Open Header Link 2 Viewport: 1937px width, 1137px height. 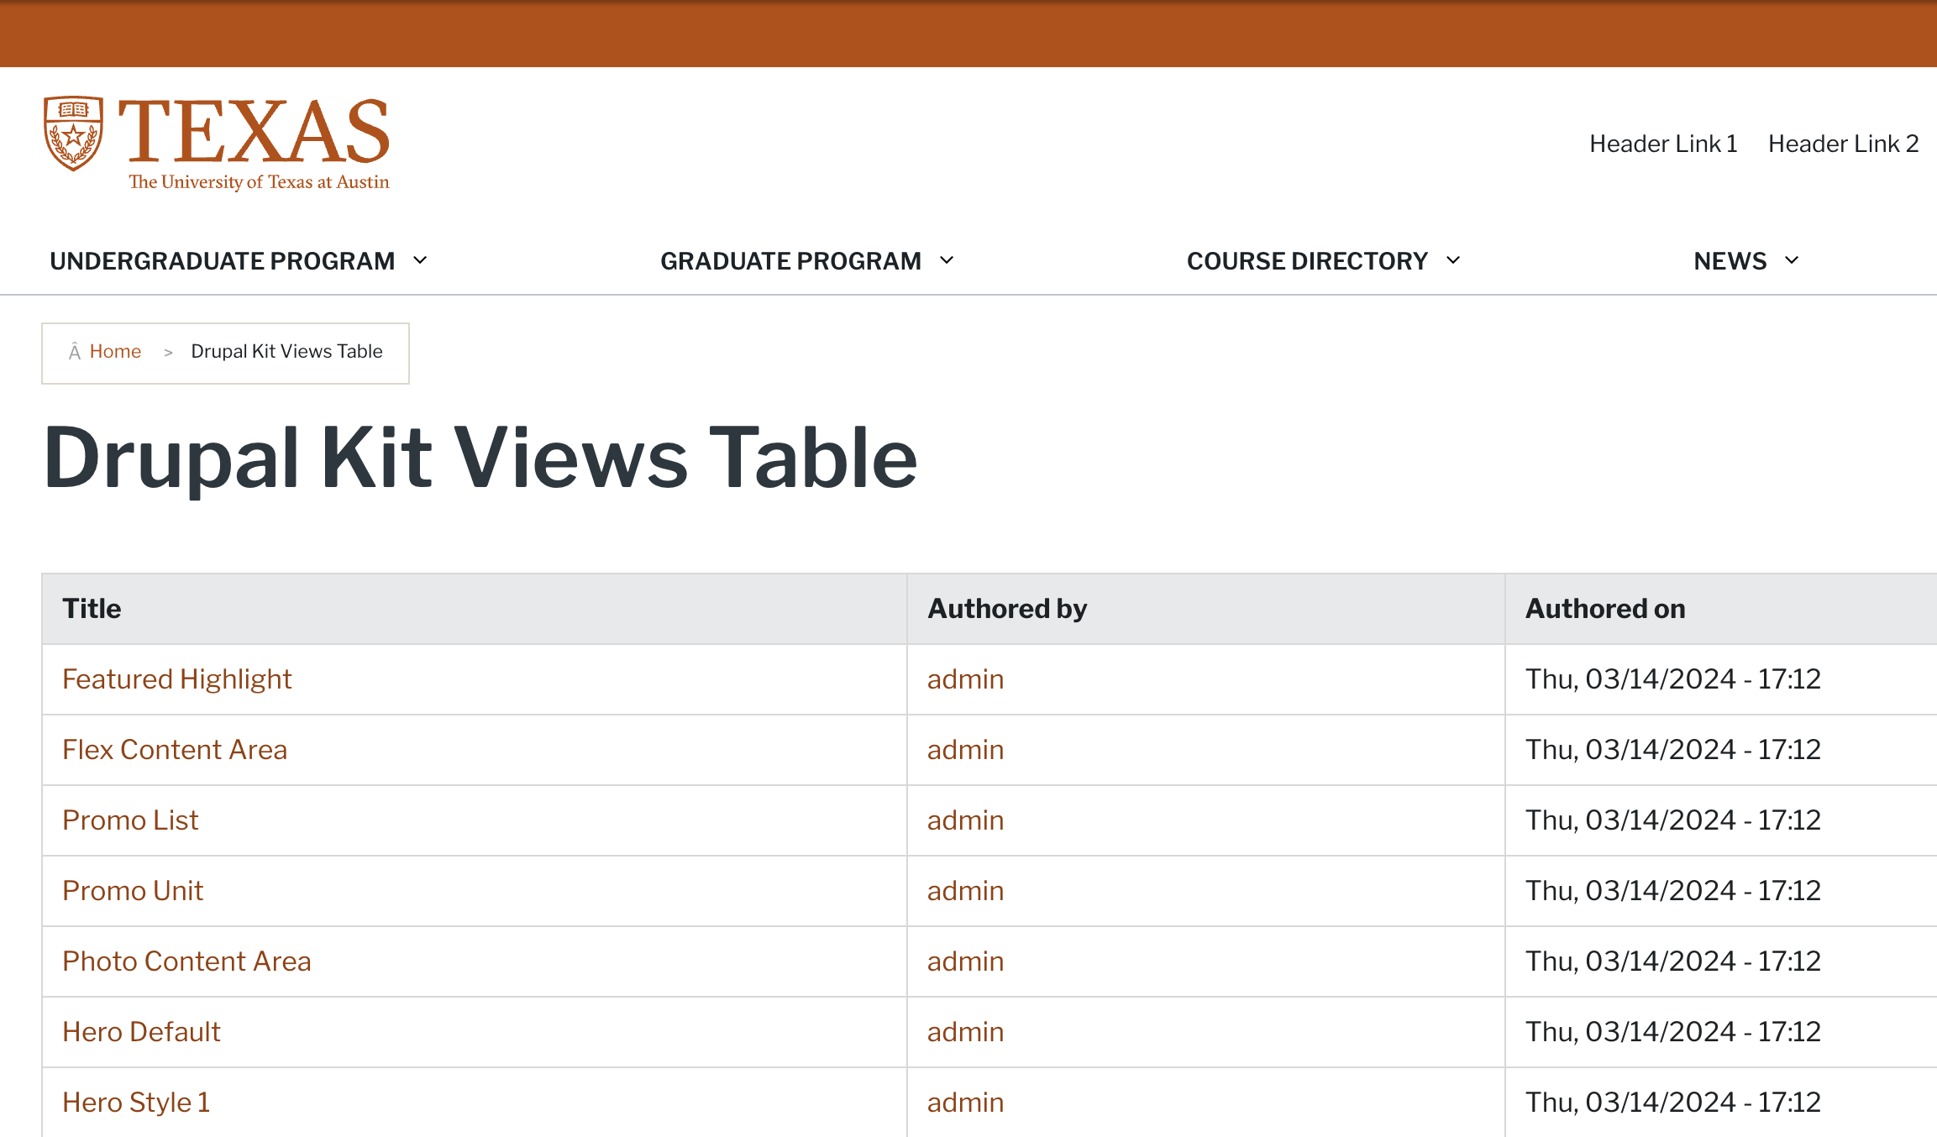point(1843,144)
